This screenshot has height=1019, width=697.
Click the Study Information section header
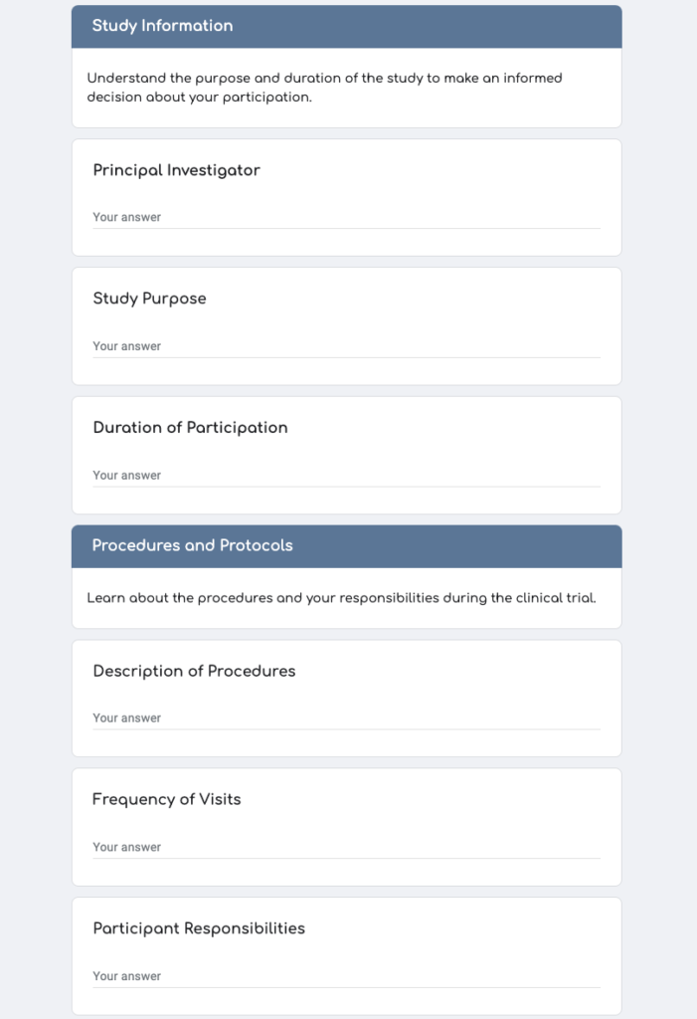(346, 27)
